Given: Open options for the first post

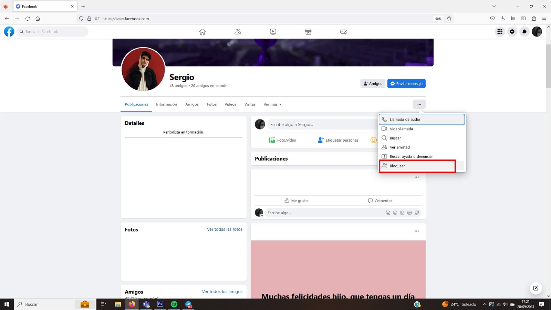Looking at the screenshot, I should [x=417, y=177].
